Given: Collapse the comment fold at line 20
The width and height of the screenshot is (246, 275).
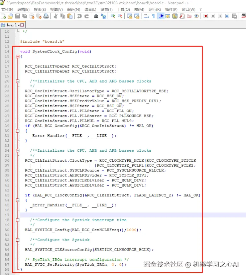Looking at the screenshot, I should coord(17,81).
